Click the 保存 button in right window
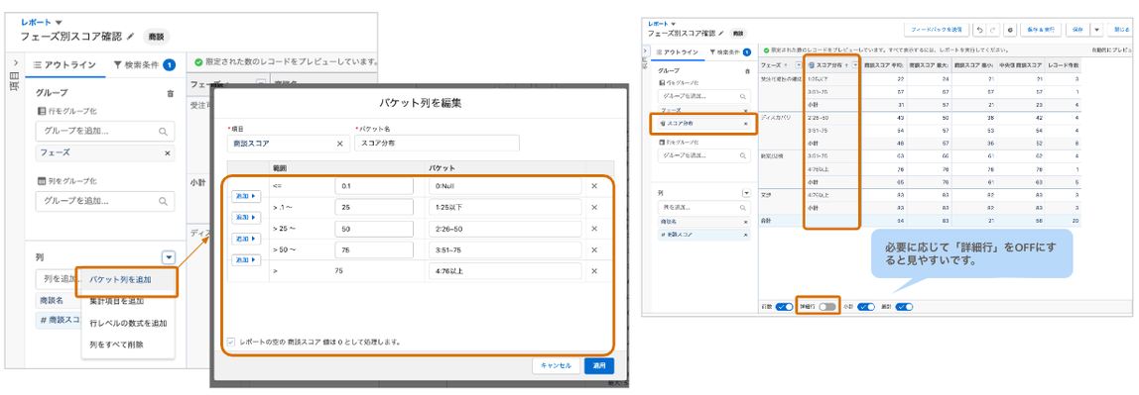This screenshot has width=1139, height=395. click(1077, 30)
